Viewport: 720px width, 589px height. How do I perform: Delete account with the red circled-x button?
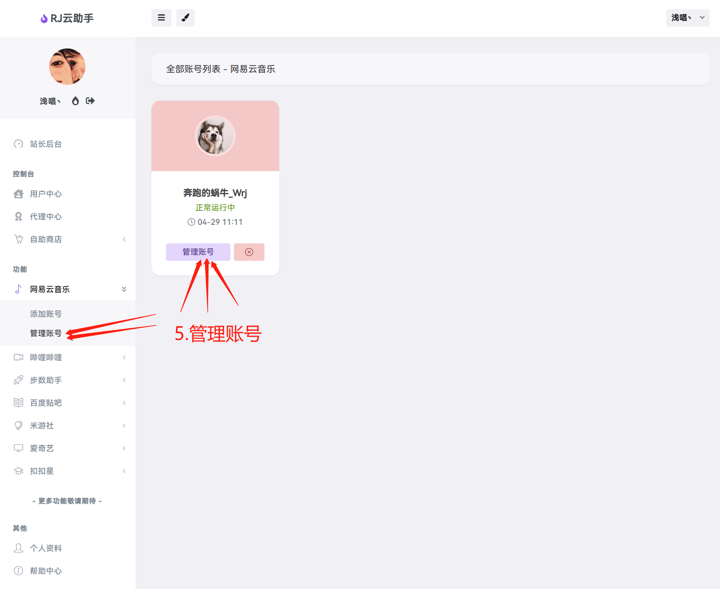coord(249,252)
